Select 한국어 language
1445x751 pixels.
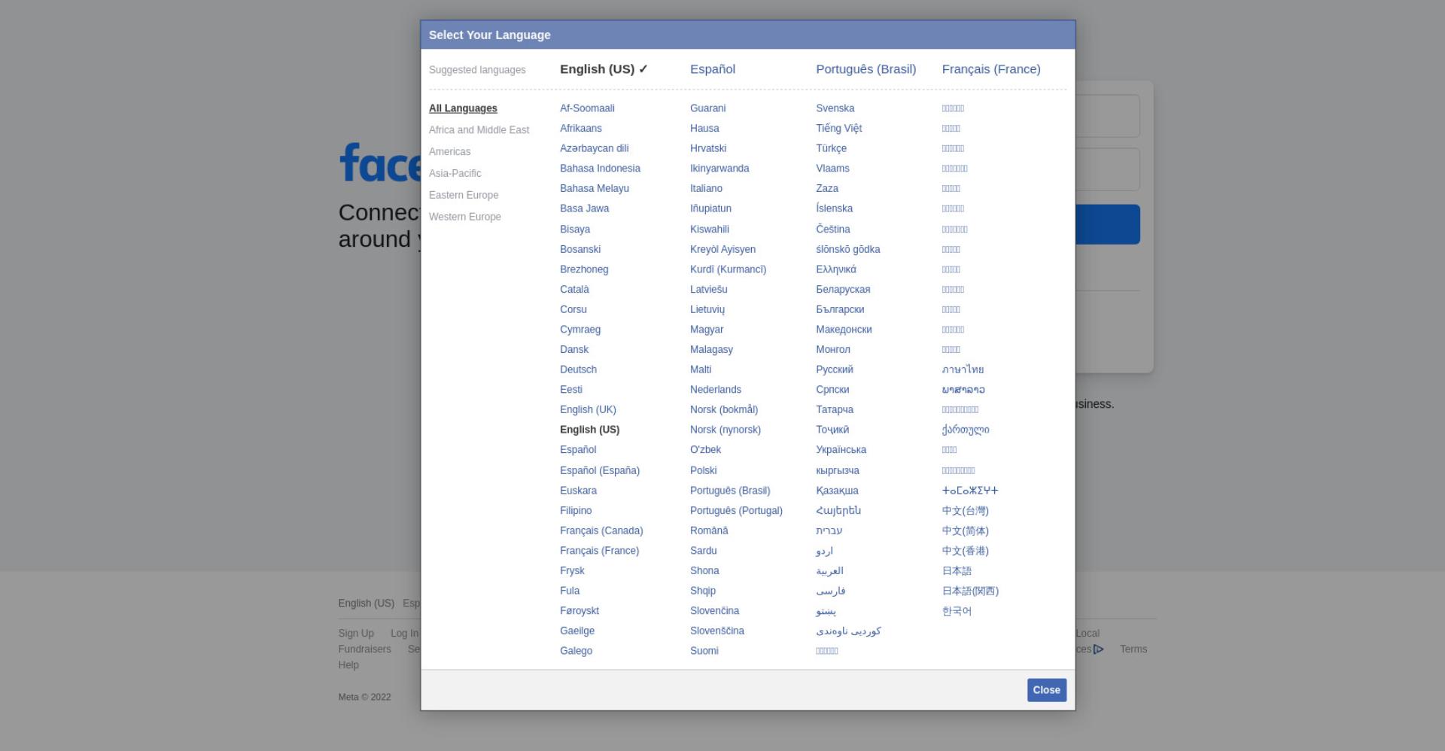957,611
